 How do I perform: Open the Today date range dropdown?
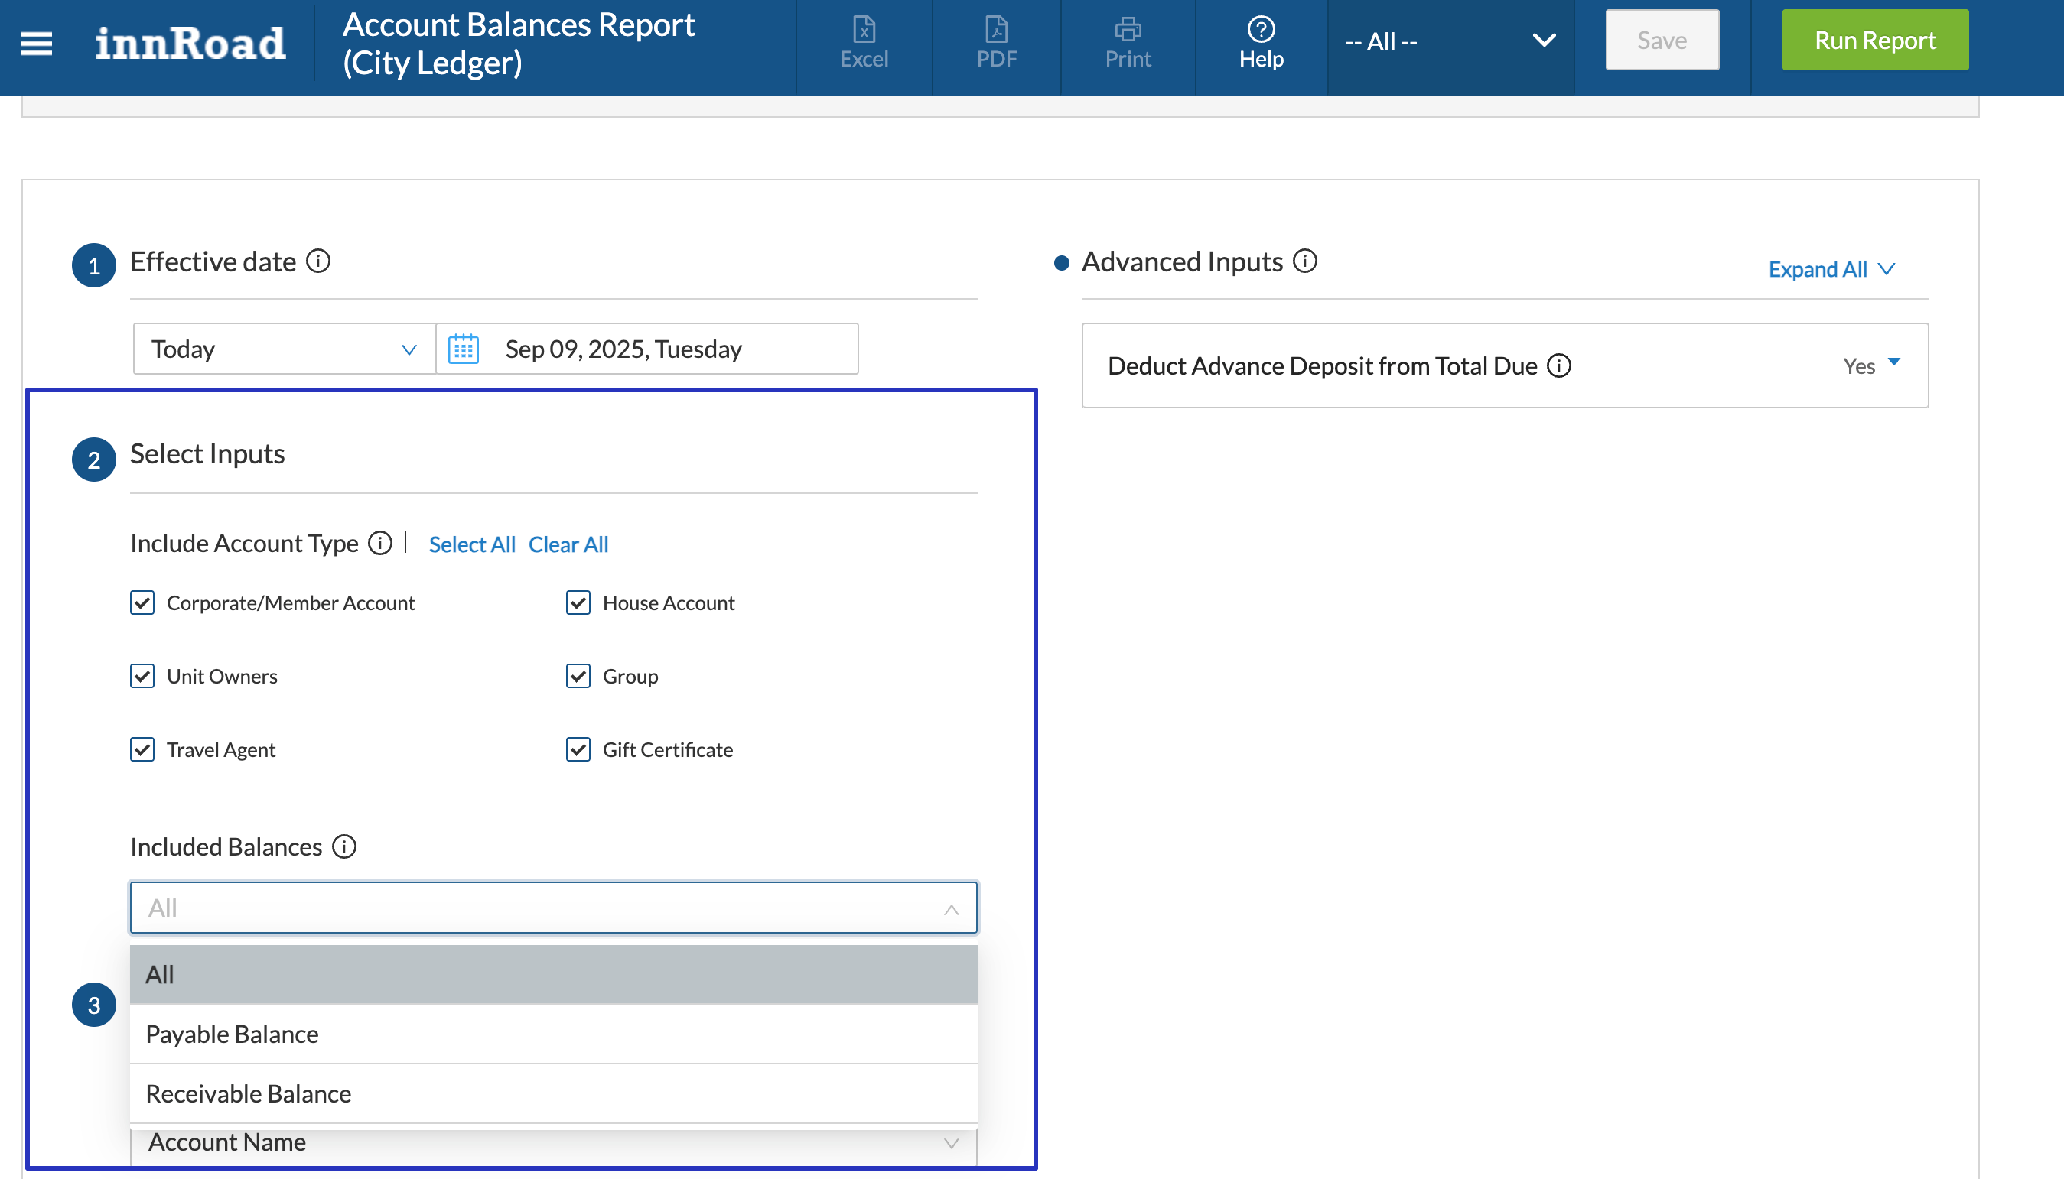(285, 349)
